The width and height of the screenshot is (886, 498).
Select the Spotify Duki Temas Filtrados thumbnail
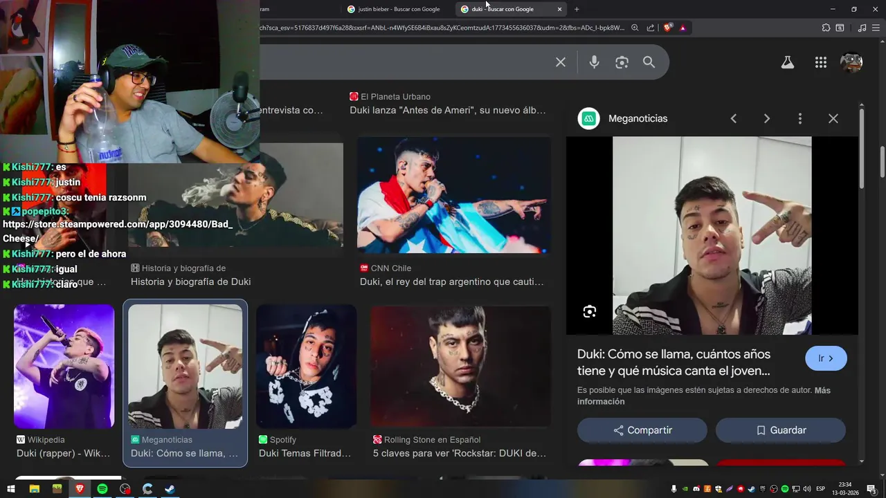pos(307,367)
